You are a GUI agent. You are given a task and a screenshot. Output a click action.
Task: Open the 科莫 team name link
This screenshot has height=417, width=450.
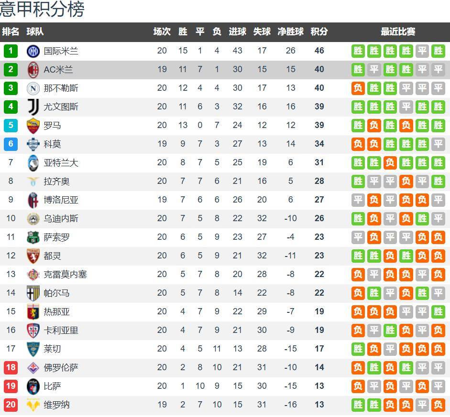tap(52, 144)
